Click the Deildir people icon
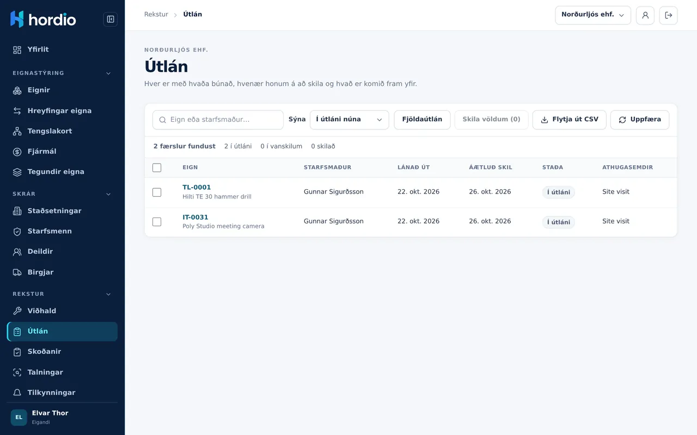 coord(17,252)
